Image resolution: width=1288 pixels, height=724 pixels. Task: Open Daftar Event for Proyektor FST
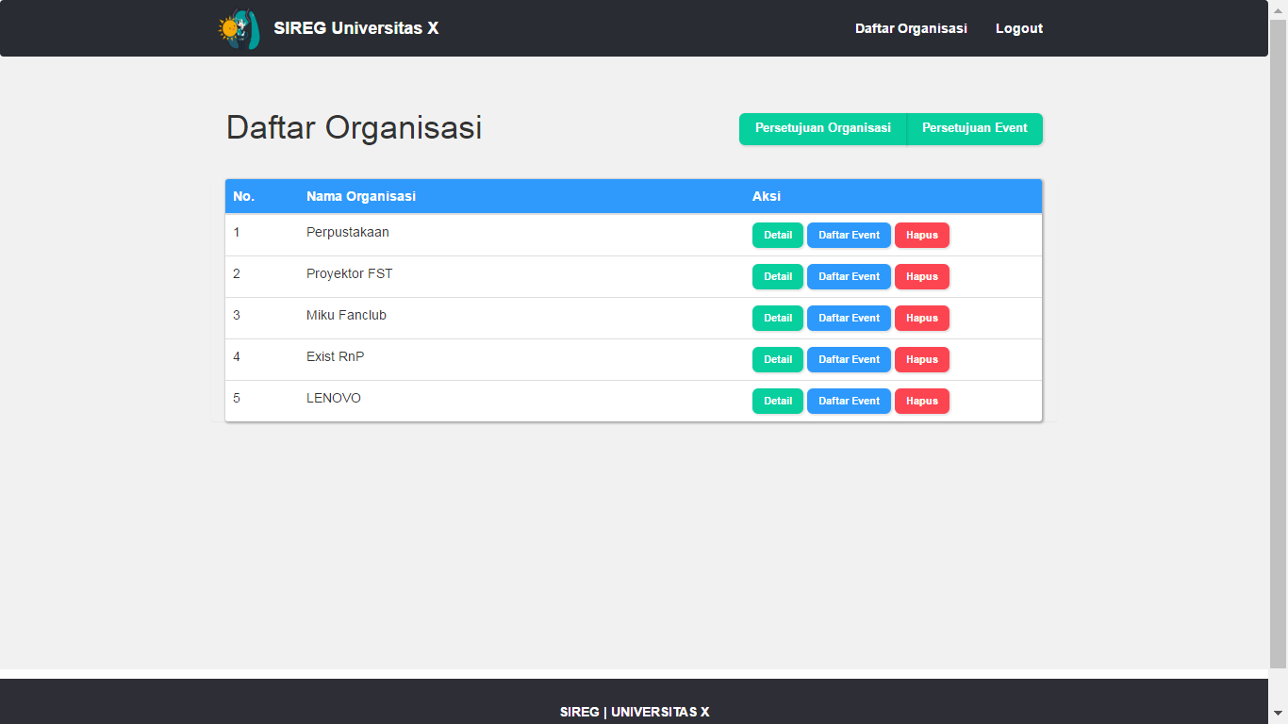pyautogui.click(x=849, y=276)
